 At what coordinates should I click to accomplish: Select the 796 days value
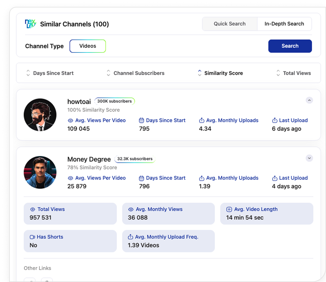pyautogui.click(x=144, y=186)
